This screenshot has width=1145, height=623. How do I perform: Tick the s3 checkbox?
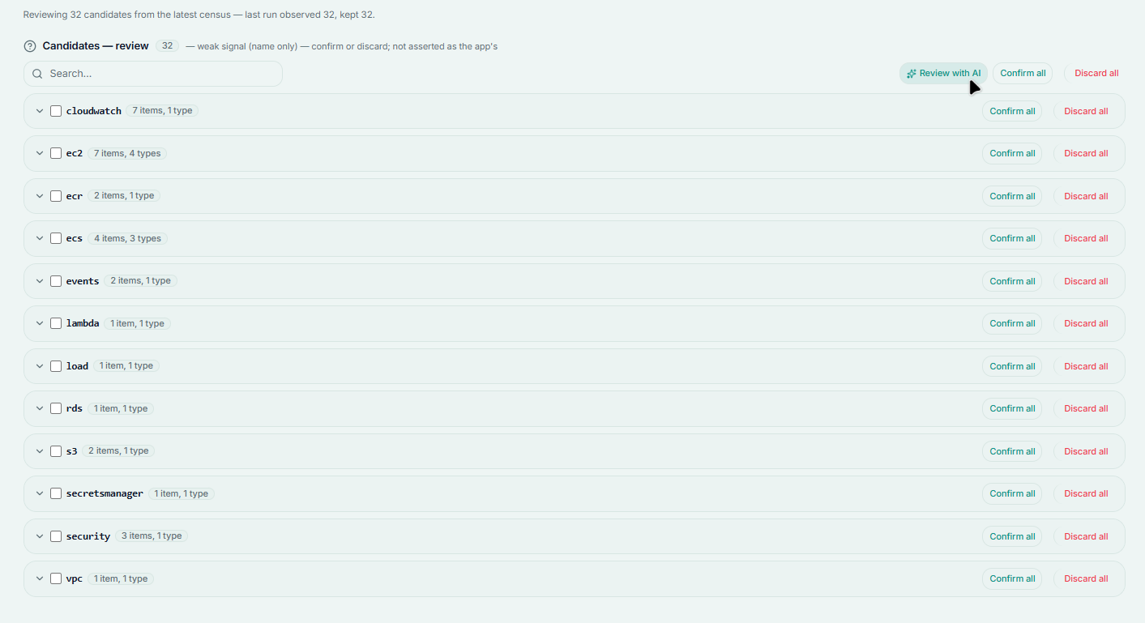tap(56, 451)
